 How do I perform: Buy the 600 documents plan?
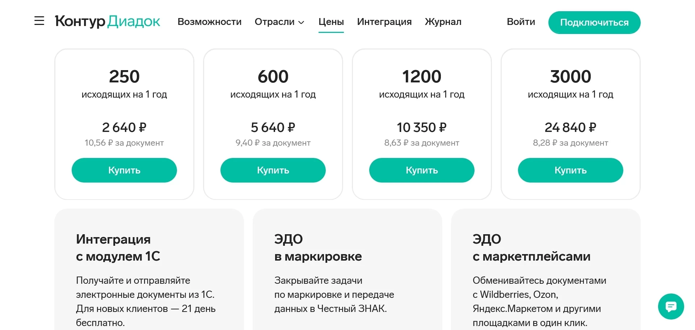[273, 170]
